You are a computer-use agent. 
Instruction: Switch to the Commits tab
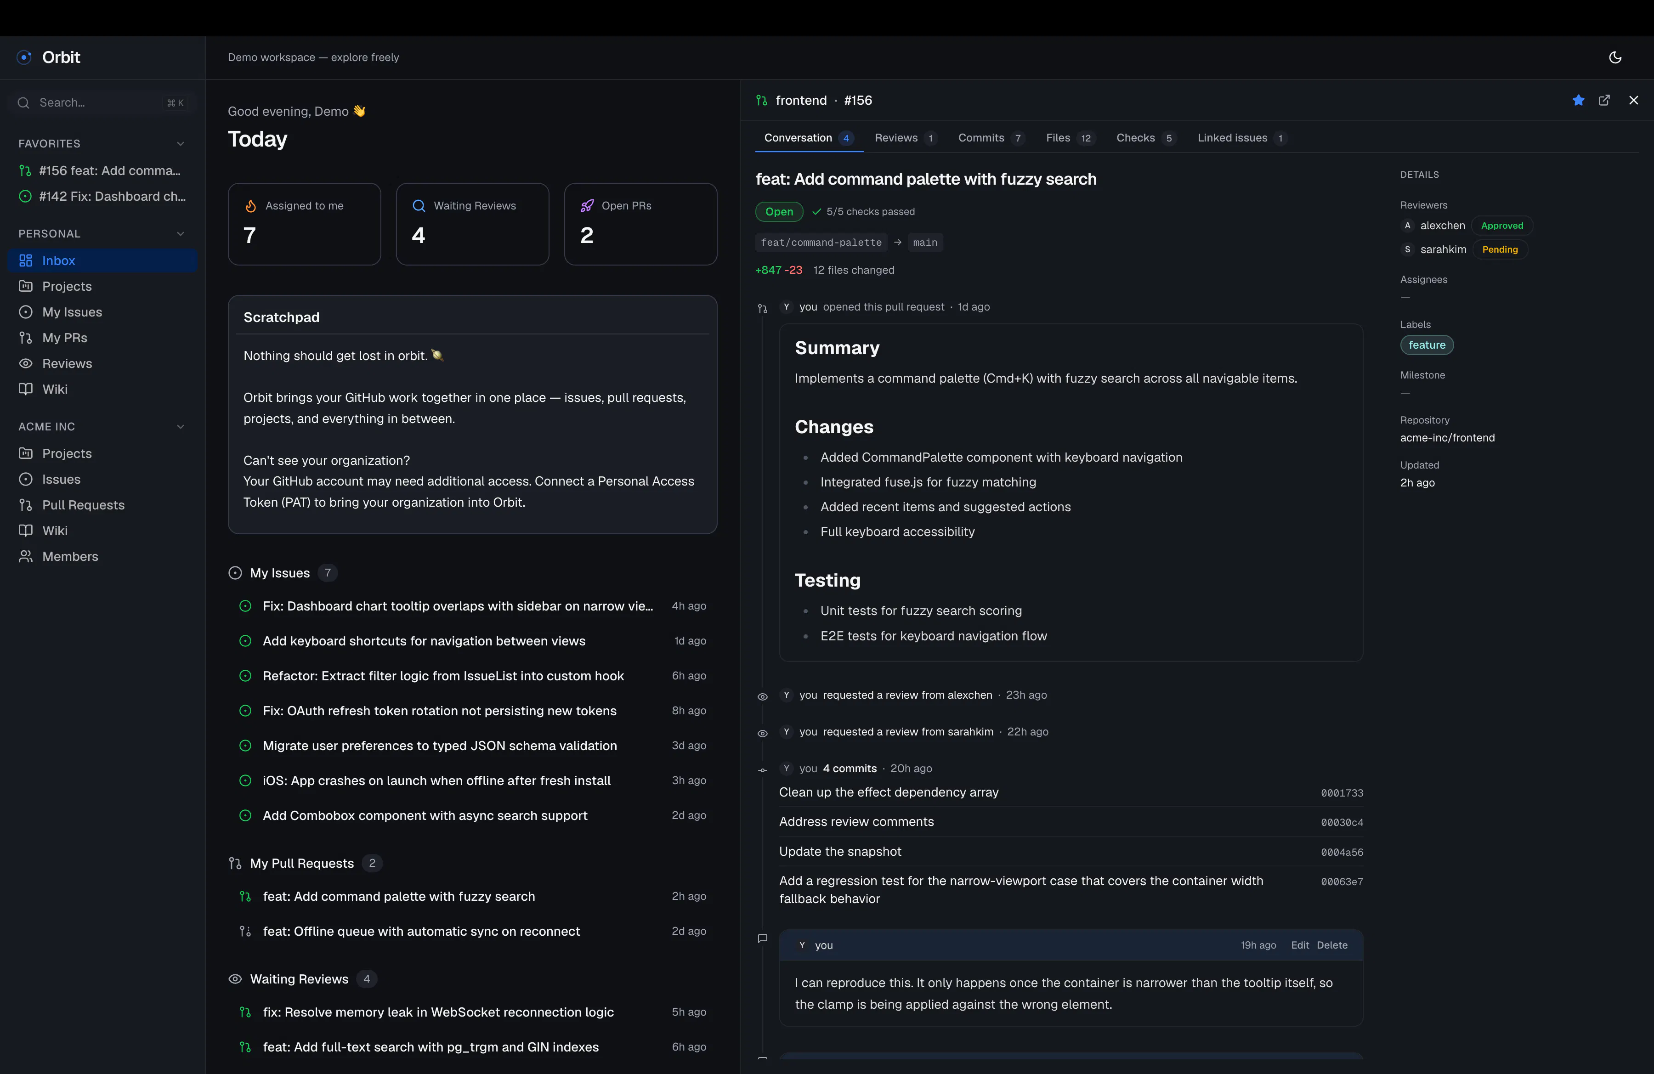tap(991, 137)
